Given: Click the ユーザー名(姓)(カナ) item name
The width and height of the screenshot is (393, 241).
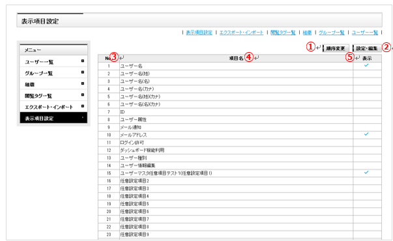Looking at the screenshot, I should click(x=140, y=96).
